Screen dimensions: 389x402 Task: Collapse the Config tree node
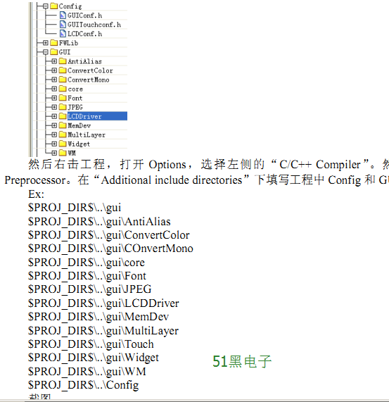(x=46, y=6)
